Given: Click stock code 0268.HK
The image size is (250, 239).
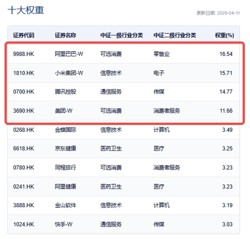Looking at the screenshot, I should 23,130.
